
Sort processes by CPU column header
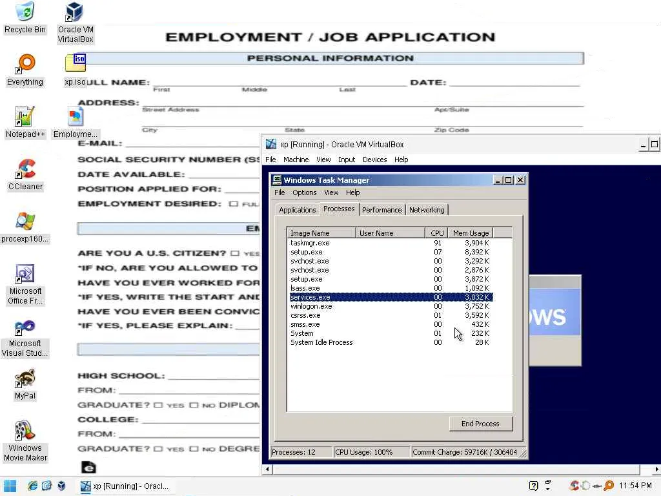(437, 232)
